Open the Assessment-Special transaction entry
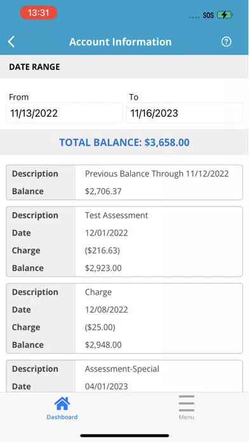 coord(124,376)
